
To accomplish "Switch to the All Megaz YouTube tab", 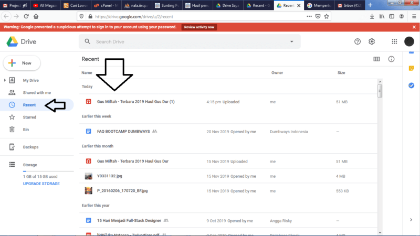I will (45, 5).
